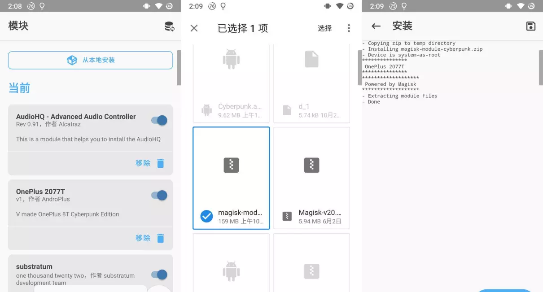The height and width of the screenshot is (292, 543).
Task: Click small zip icon beside Magisk-v20....
Action: (x=287, y=216)
